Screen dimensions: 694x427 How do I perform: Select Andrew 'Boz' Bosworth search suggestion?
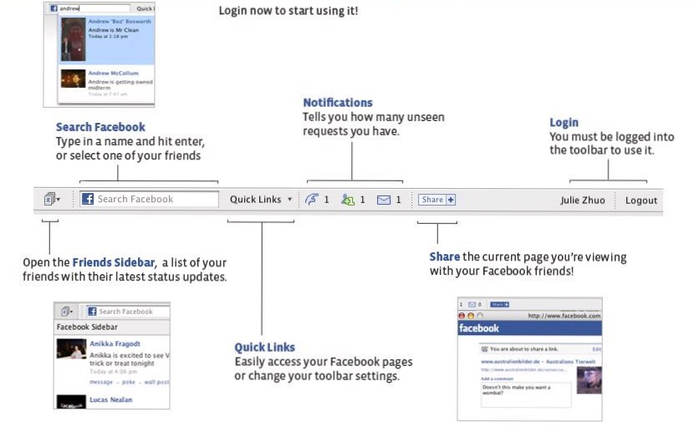[107, 40]
